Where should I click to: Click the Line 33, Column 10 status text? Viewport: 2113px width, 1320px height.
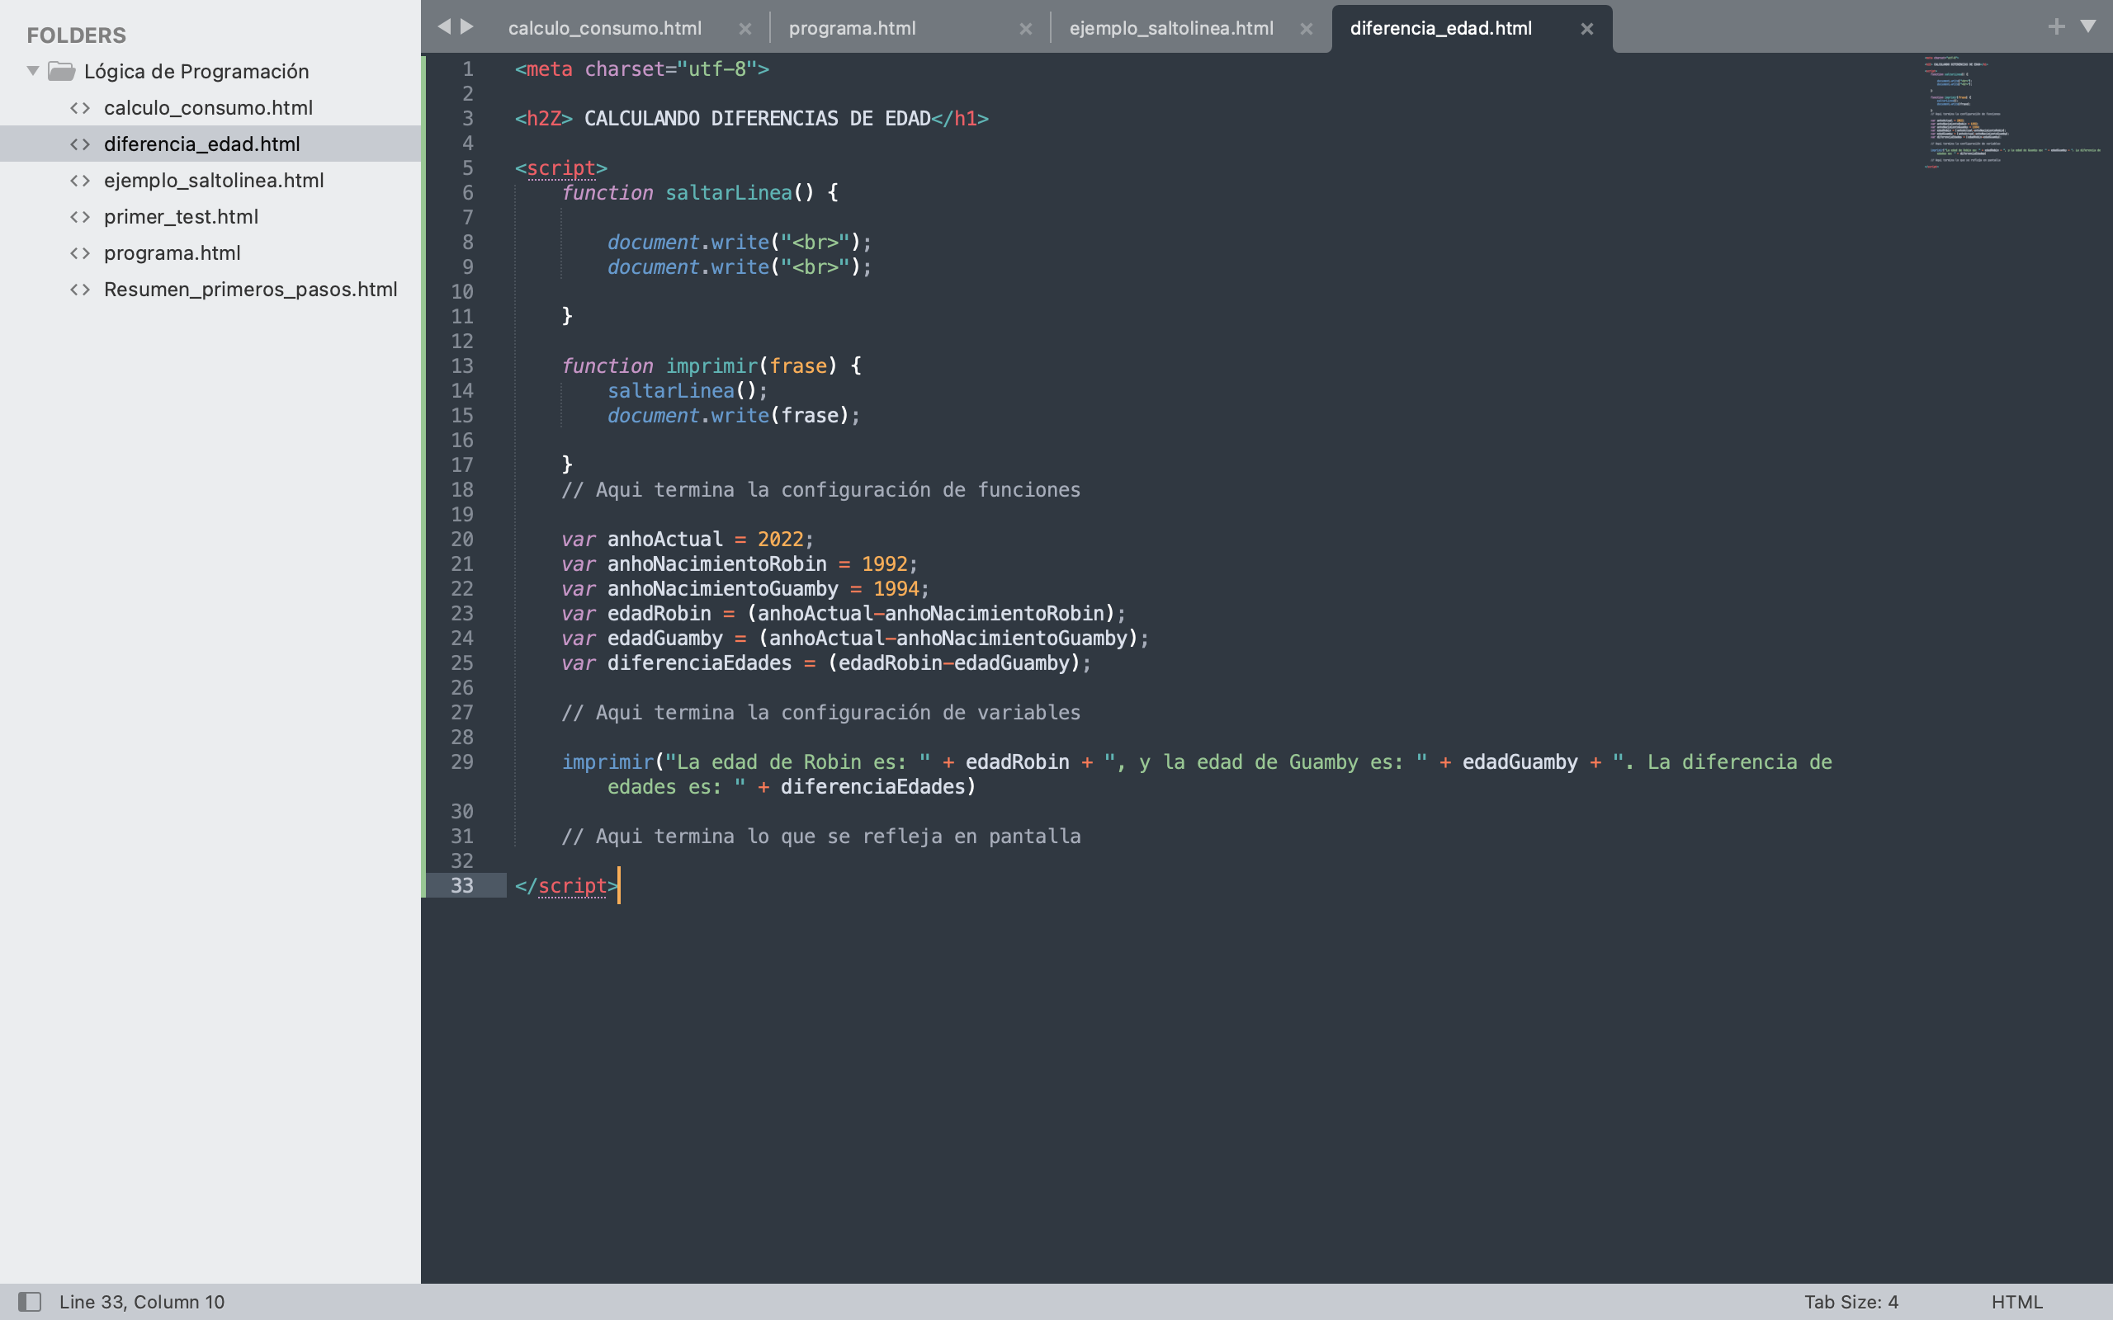pyautogui.click(x=141, y=1302)
